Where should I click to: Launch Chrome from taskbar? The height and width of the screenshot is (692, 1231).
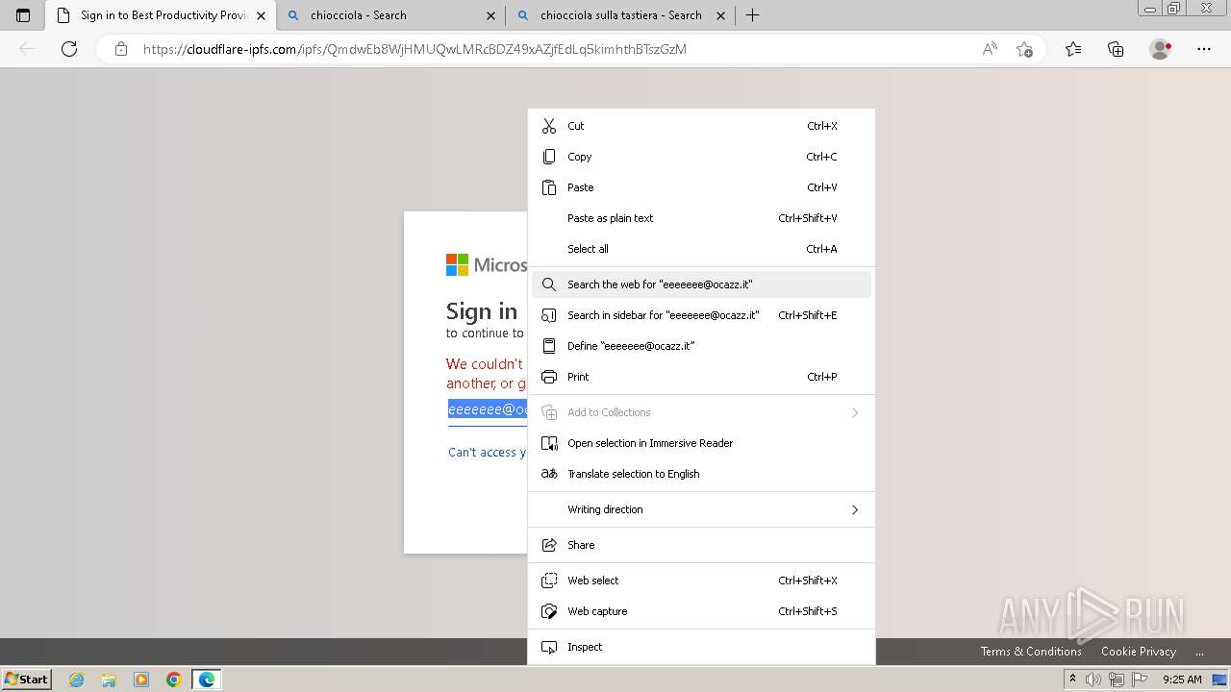173,680
